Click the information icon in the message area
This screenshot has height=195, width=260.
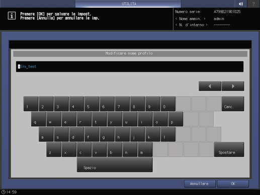click(x=12, y=16)
